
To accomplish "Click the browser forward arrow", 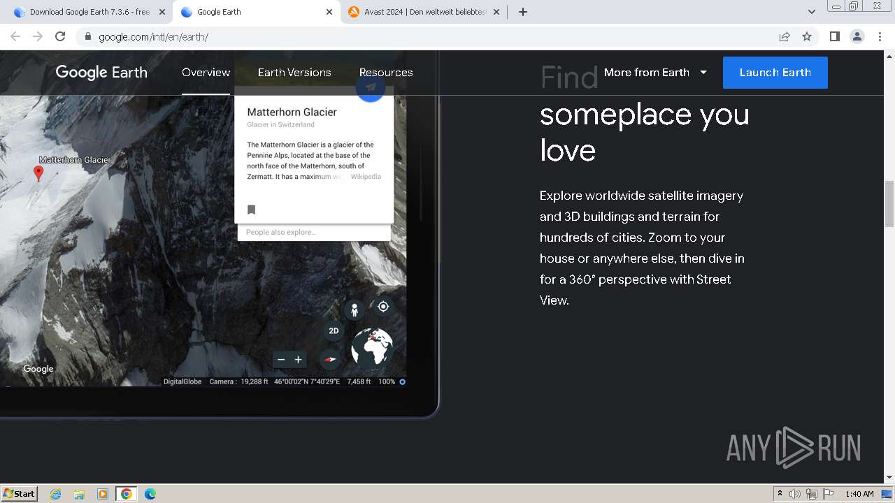I will click(x=38, y=36).
